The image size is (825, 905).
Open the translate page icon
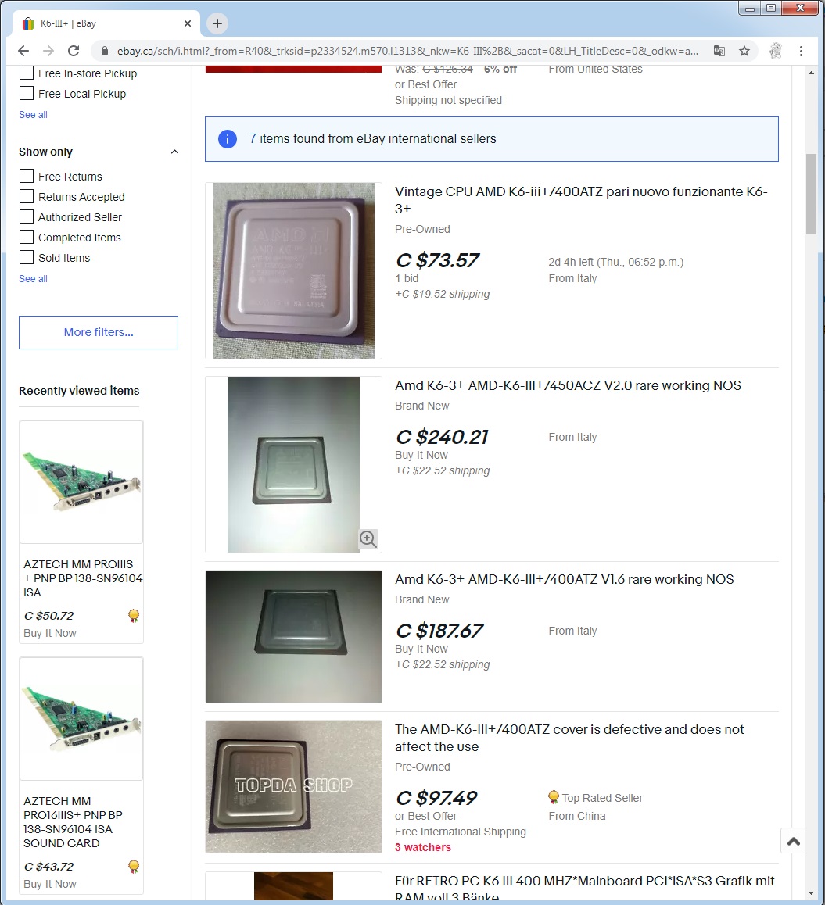point(719,51)
